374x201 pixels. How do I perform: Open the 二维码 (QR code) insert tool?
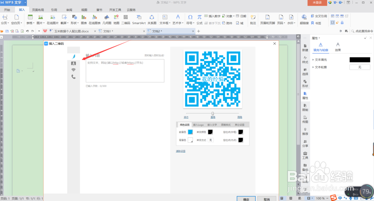click(x=126, y=19)
